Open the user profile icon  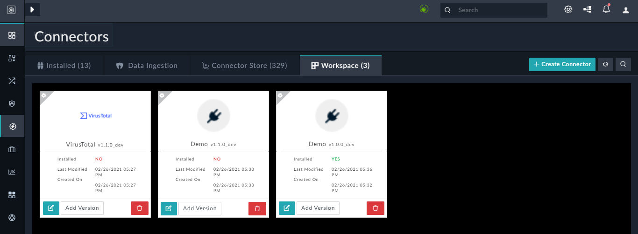(x=626, y=10)
